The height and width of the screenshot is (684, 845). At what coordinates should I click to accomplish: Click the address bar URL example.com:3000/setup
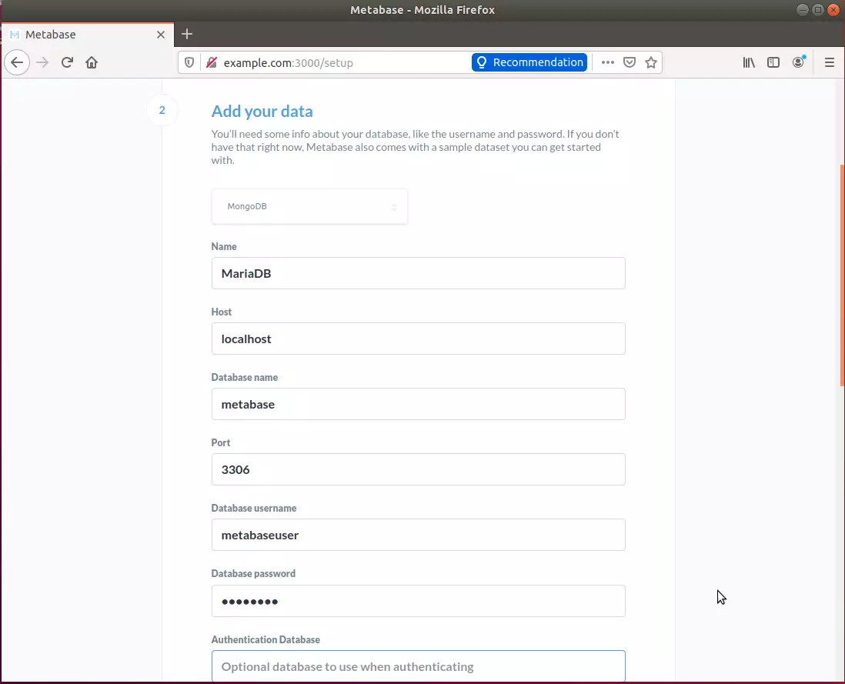(x=289, y=63)
